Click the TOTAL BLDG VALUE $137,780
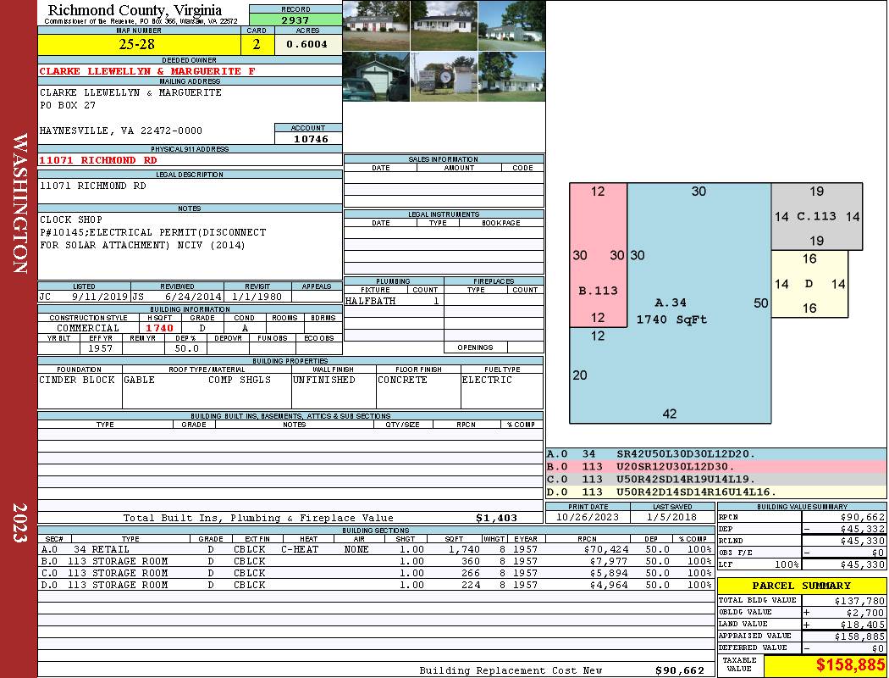889x678 pixels. pyautogui.click(x=859, y=600)
